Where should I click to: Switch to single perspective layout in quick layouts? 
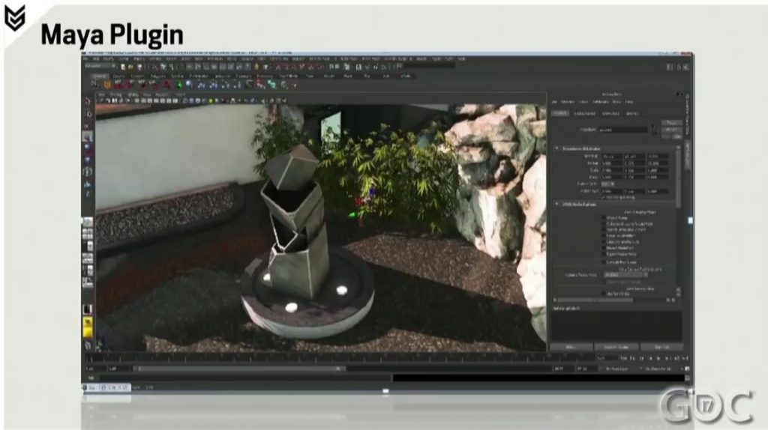click(88, 222)
